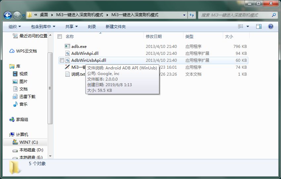Click the navigation pane scroll-up arrow
Screen dimensions: 281x179
(x=50, y=35)
